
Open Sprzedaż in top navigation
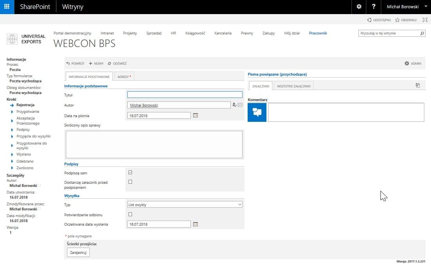[x=154, y=33]
